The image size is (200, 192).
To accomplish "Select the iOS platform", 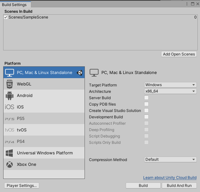I will 44,107.
